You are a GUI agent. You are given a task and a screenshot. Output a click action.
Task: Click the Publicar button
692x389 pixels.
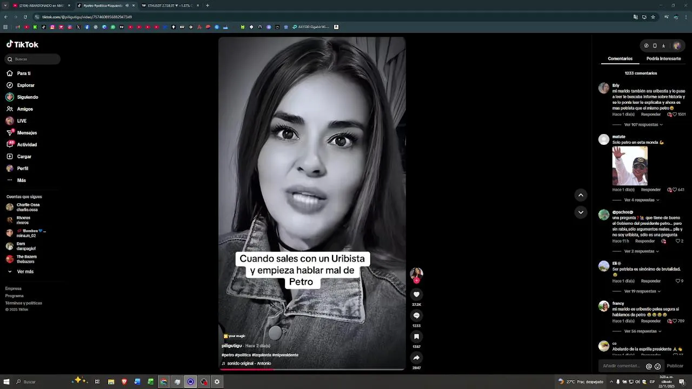coord(675,366)
